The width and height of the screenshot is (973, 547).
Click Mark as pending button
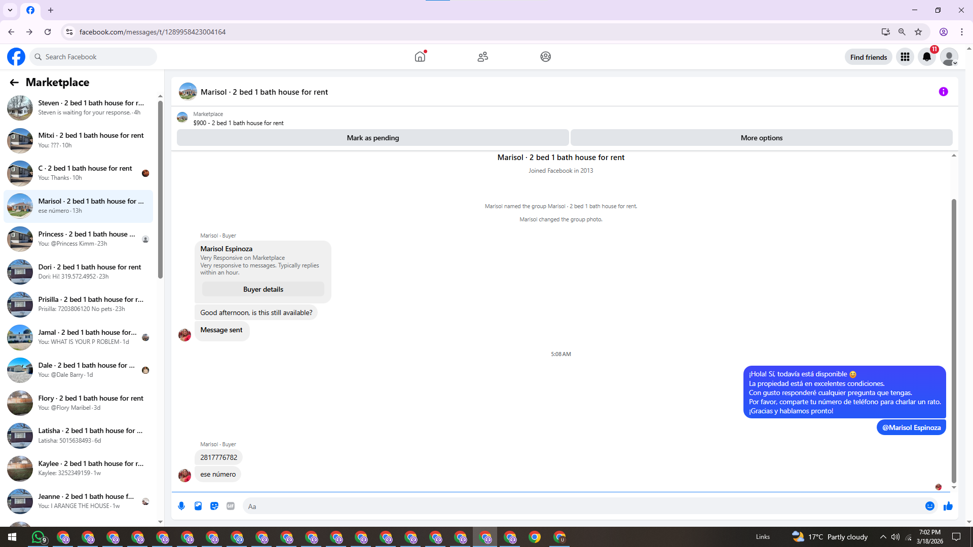pyautogui.click(x=372, y=138)
